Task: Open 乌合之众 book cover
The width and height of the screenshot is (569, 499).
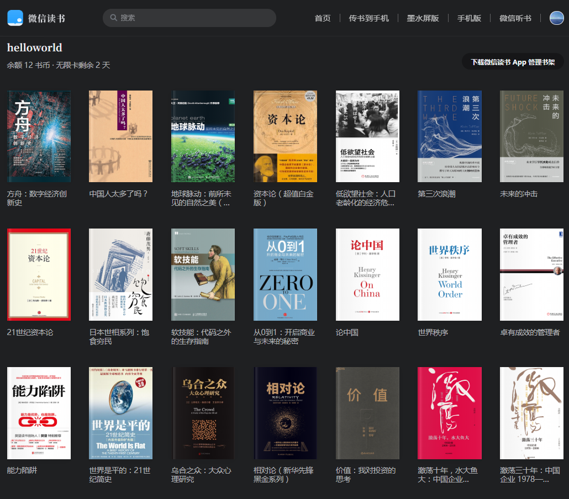Action: click(x=203, y=413)
